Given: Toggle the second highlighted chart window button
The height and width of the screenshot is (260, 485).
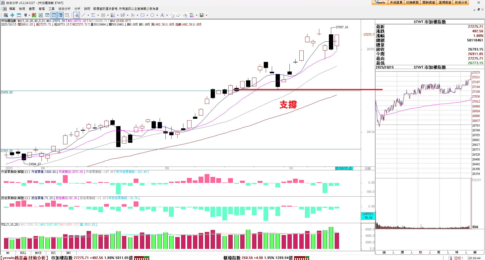Looking at the screenshot, I should tap(60, 15).
